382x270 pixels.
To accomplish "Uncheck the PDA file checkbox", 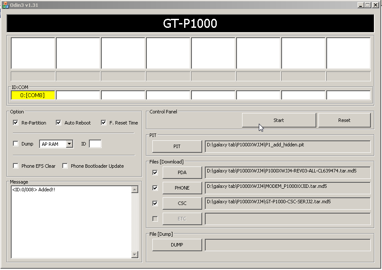I will (155, 172).
